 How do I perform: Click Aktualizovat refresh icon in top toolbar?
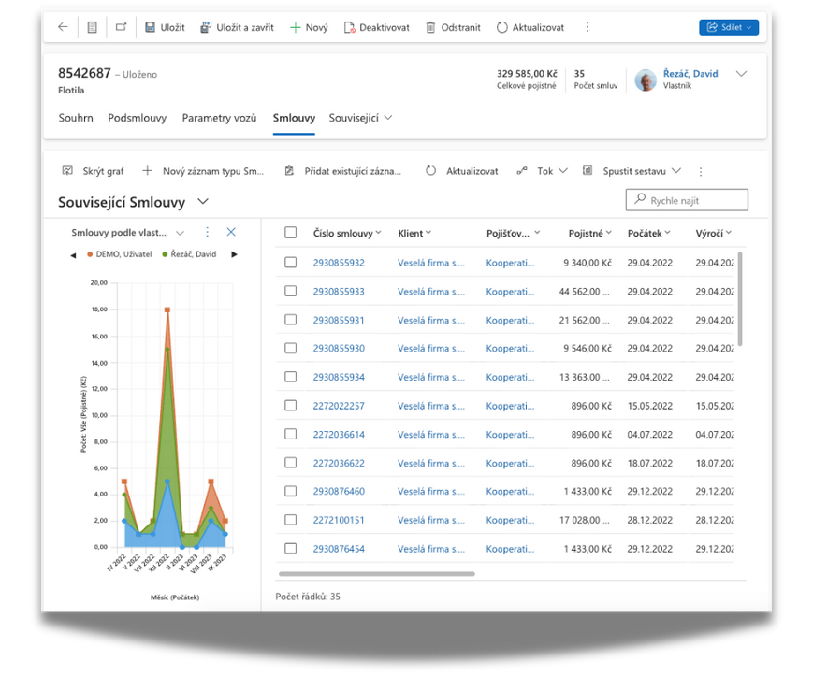(502, 27)
